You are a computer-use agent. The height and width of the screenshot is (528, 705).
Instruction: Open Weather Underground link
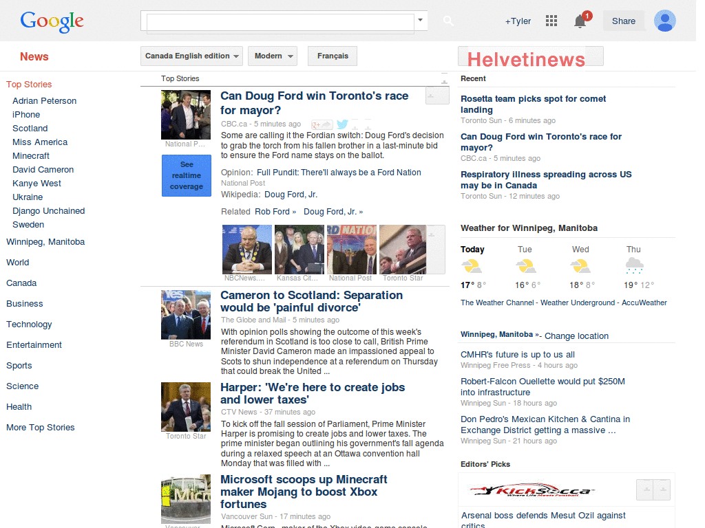(578, 302)
